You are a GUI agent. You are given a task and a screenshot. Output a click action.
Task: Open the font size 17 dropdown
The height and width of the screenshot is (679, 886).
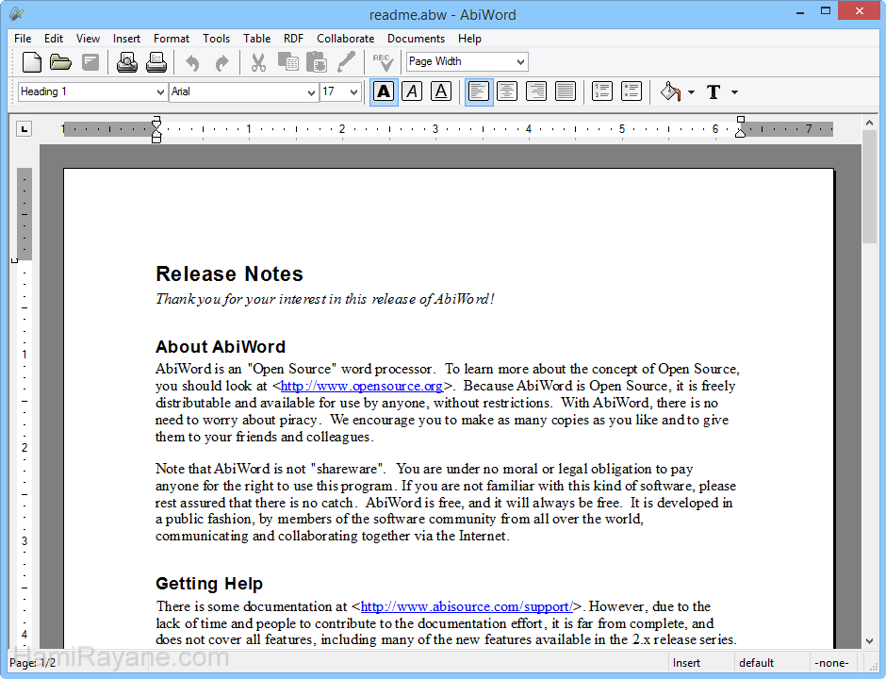point(340,91)
